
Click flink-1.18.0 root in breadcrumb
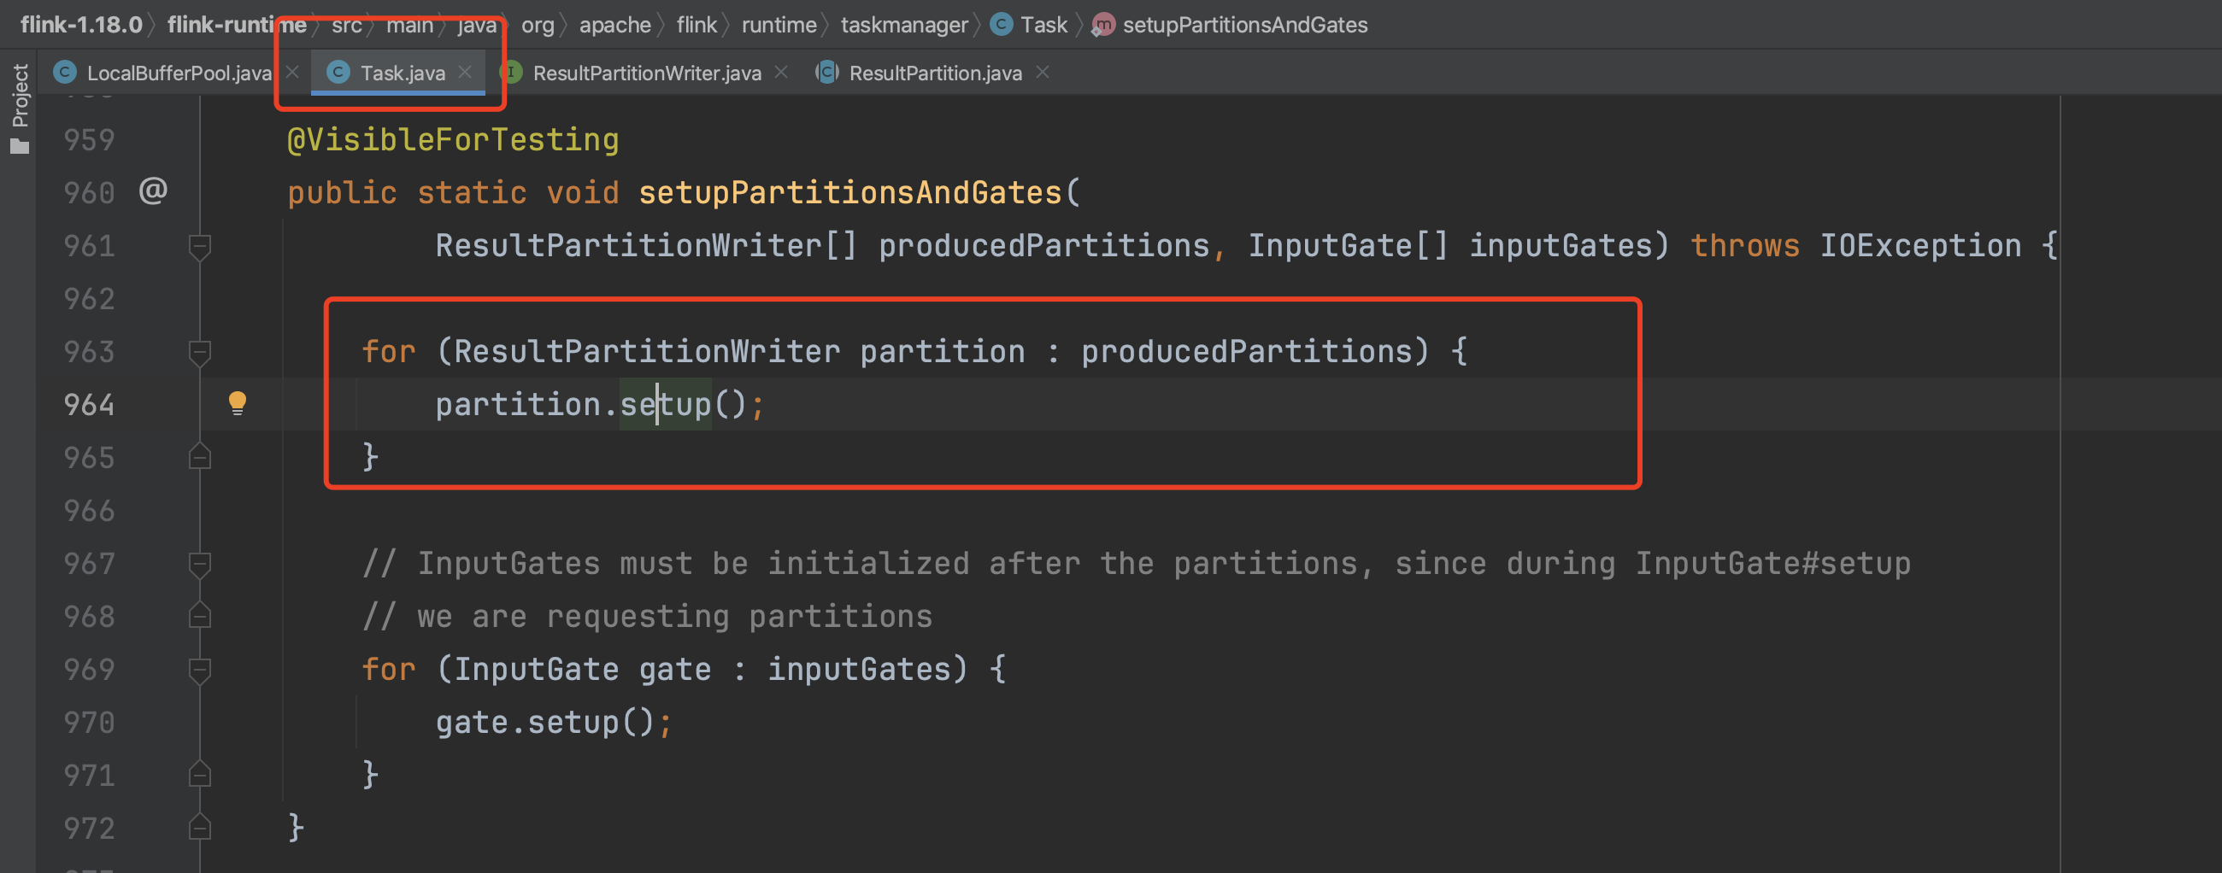tap(81, 25)
